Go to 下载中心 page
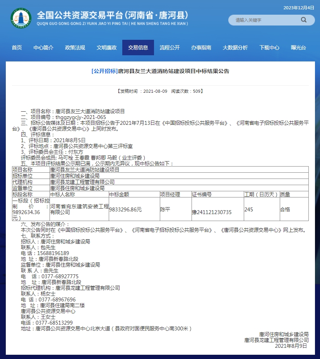Image resolution: width=320 pixels, height=359 pixels. click(x=269, y=48)
